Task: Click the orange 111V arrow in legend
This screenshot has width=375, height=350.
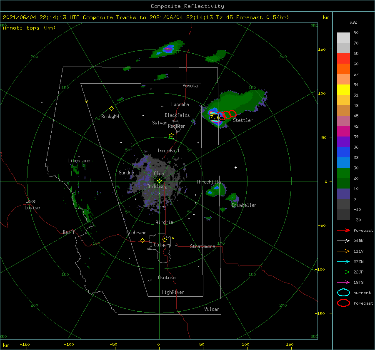Action: point(343,251)
